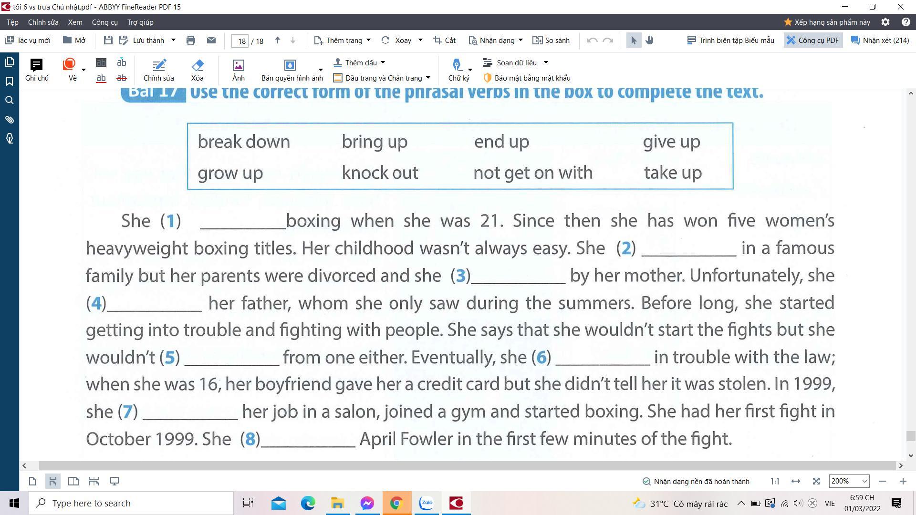Viewport: 916px width, 515px height.
Task: Open Nhận xét (214) comments panel
Action: click(x=880, y=41)
